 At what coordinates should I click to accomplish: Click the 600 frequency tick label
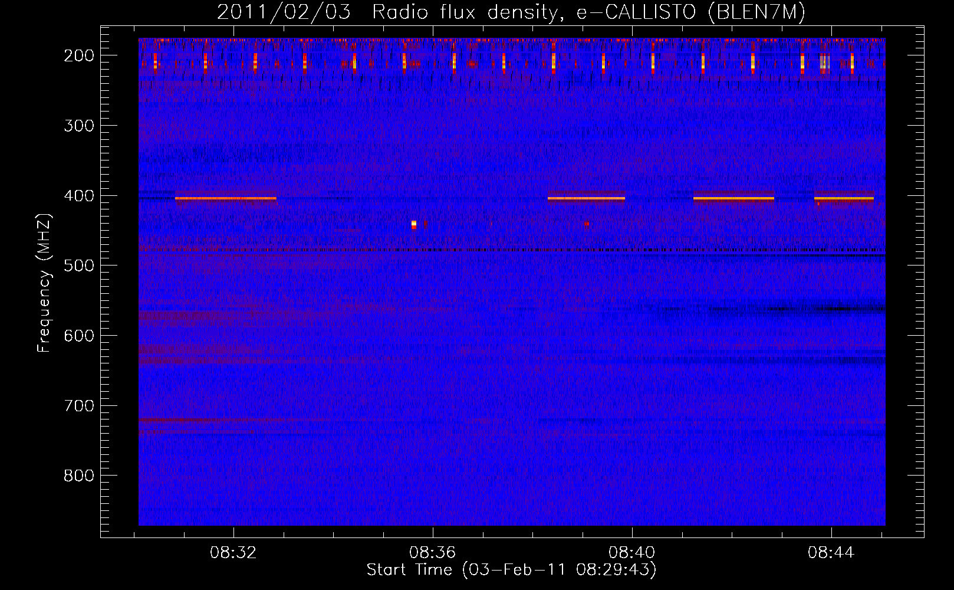point(79,336)
